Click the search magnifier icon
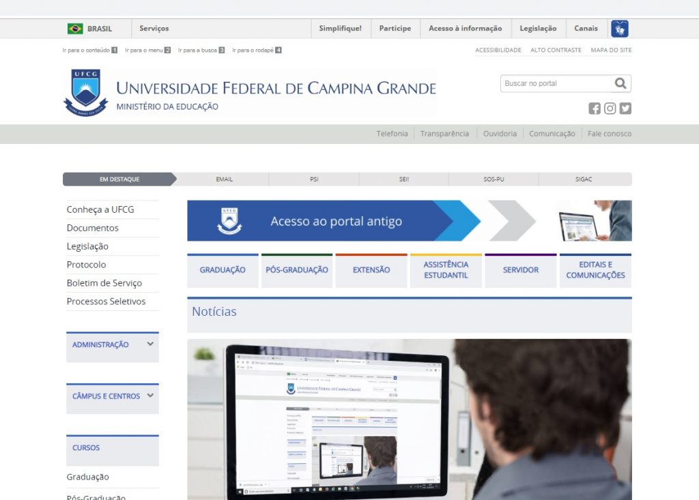The width and height of the screenshot is (699, 500). coord(620,83)
